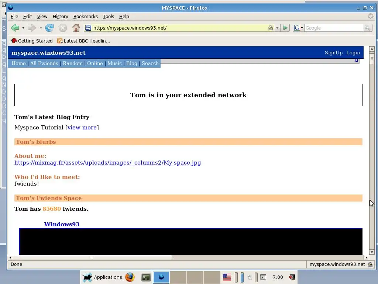Launch the Terminal from the panel
This screenshot has height=284, width=378.
(146, 277)
